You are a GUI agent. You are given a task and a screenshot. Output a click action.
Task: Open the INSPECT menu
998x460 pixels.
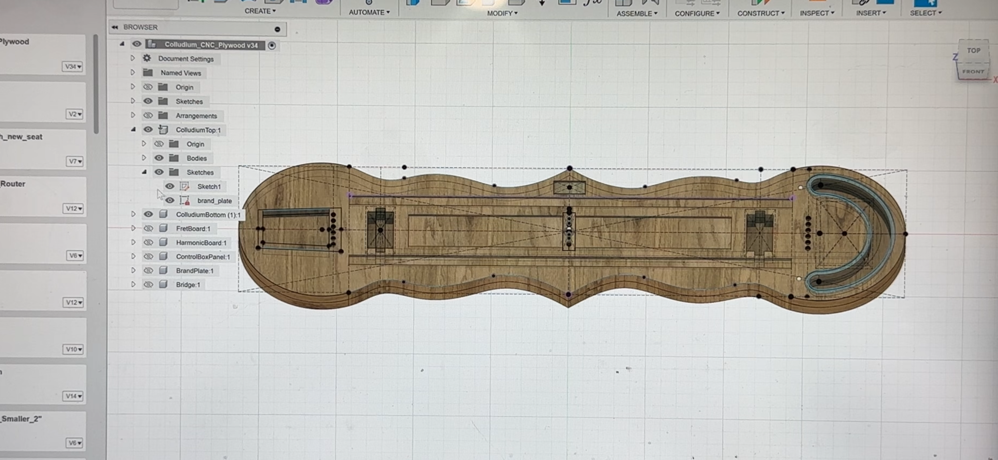point(816,13)
